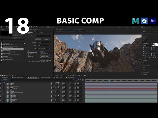Click the red label color of Lens Flare layer
The height and width of the screenshot is (118, 158).
7,89
